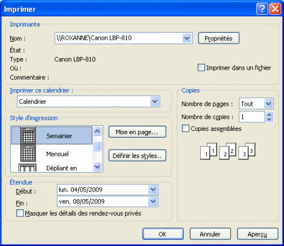Decrease Nombre de copies with down arrow
Screen dimensions: 284x246
269,120
